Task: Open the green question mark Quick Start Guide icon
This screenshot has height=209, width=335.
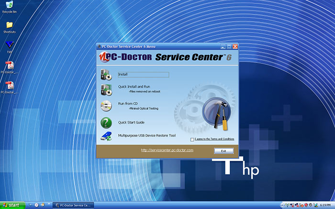Action: point(106,123)
